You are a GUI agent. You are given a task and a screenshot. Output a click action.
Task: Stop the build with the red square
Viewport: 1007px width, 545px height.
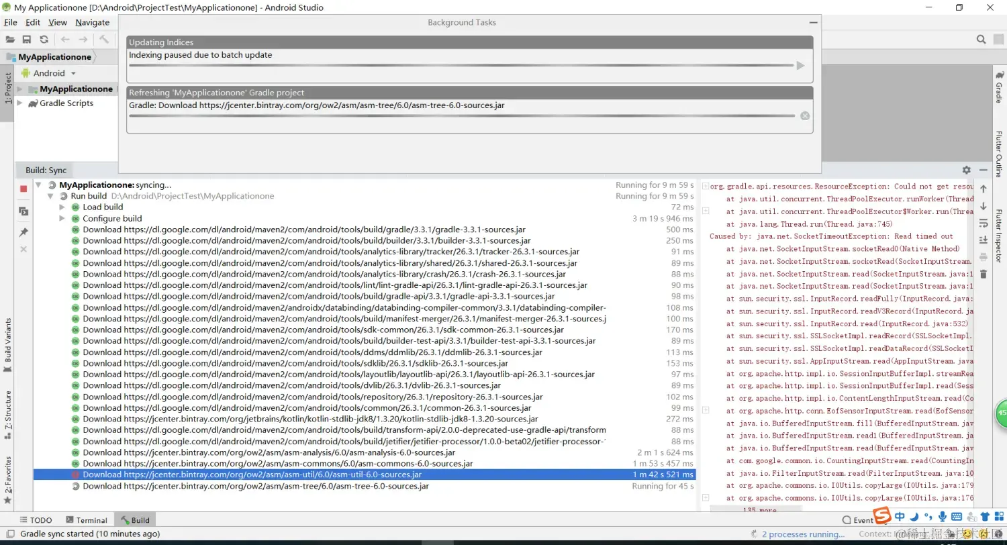click(23, 189)
